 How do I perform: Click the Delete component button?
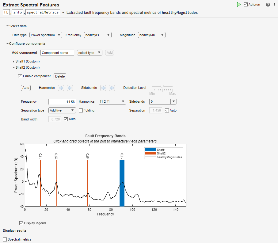point(60,76)
